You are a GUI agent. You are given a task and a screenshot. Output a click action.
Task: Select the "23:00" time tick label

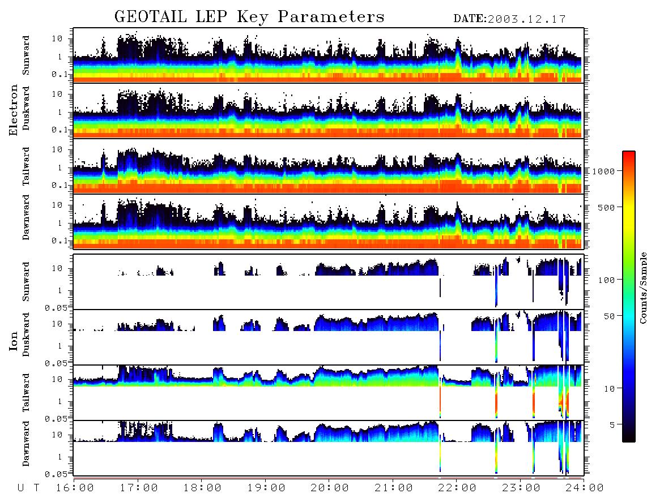521,488
